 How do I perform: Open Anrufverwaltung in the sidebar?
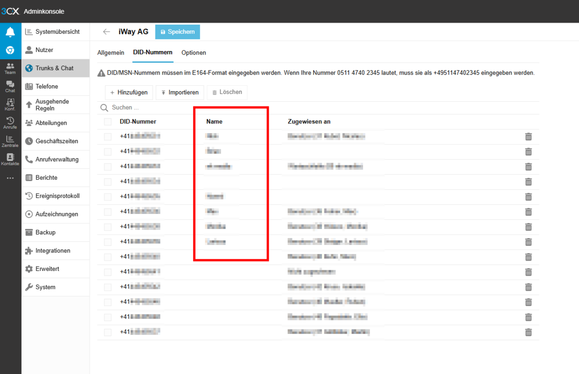(x=55, y=160)
